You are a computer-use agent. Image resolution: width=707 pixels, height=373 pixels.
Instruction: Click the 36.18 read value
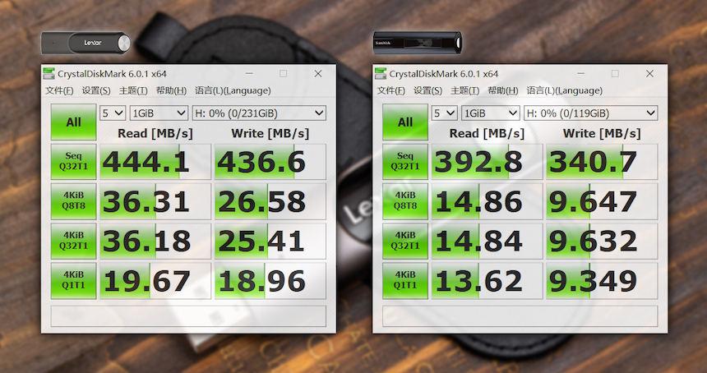[x=155, y=241]
